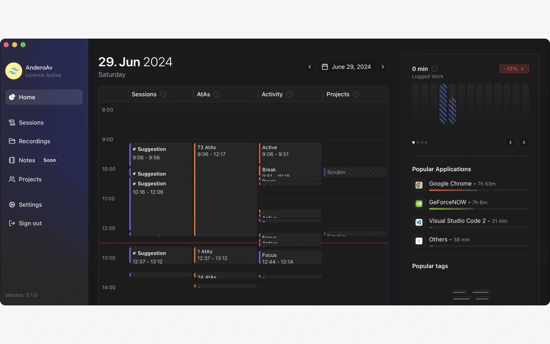Click info icon next to Activity column
Viewport: 550px width, 344px height.
pos(290,94)
